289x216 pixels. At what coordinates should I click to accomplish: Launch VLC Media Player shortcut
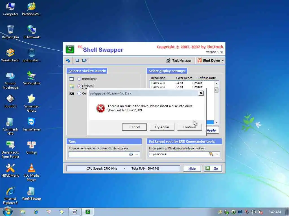[x=32, y=173]
